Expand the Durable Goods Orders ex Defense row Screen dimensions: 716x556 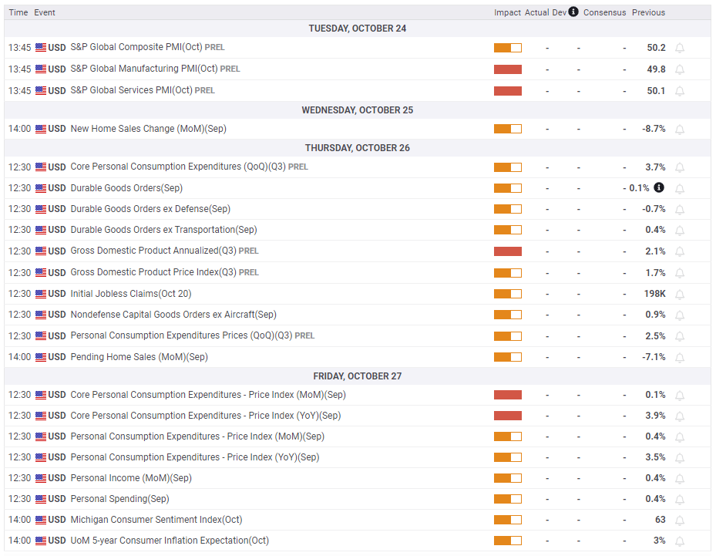pyautogui.click(x=150, y=209)
